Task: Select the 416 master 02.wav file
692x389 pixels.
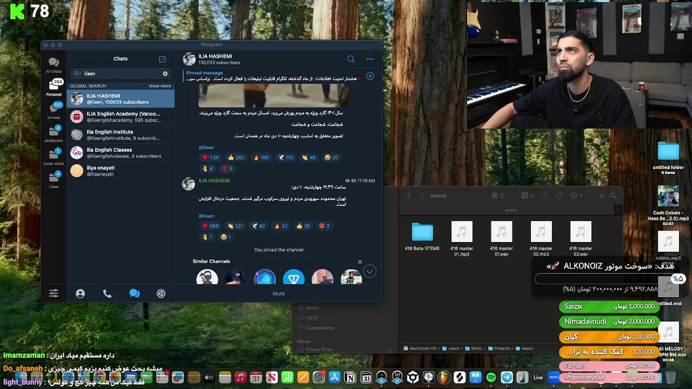Action: (581, 239)
